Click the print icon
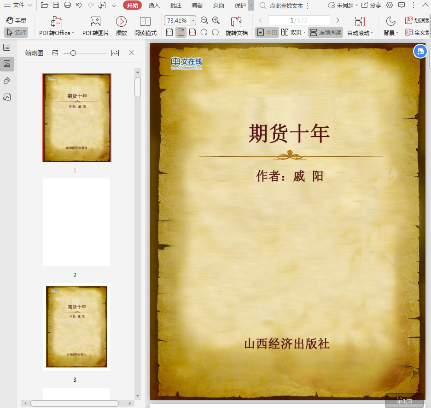Image resolution: width=431 pixels, height=408 pixels. (x=67, y=5)
